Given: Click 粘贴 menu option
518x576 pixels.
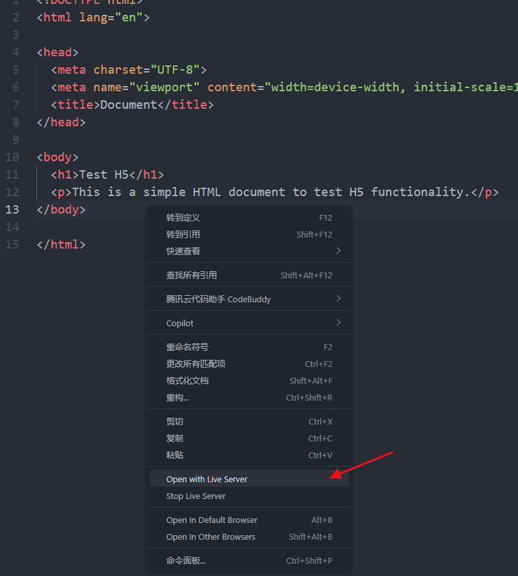Looking at the screenshot, I should [249, 456].
